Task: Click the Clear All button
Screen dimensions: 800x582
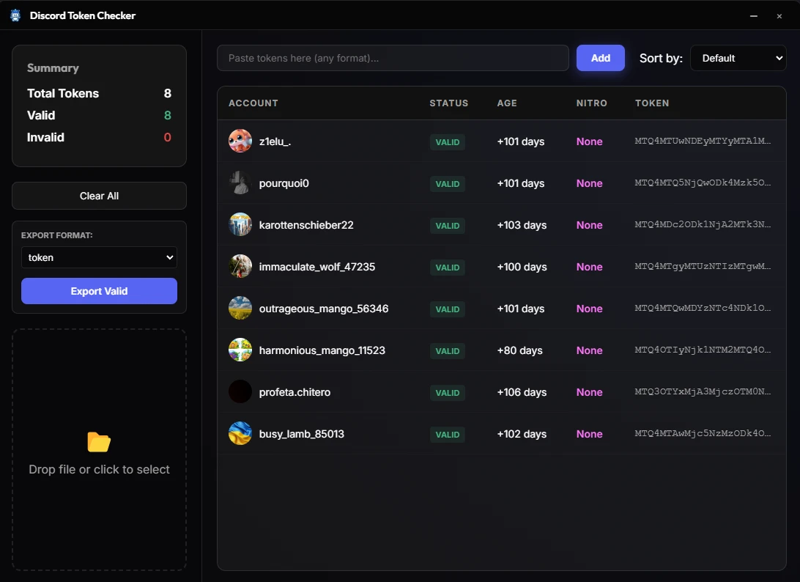Action: 99,196
